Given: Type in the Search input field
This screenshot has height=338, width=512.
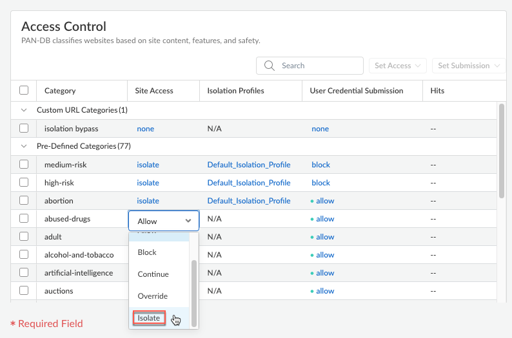Looking at the screenshot, I should (319, 66).
